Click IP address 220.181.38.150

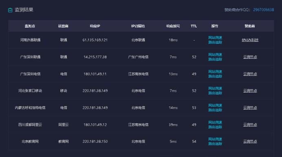tap(95, 142)
